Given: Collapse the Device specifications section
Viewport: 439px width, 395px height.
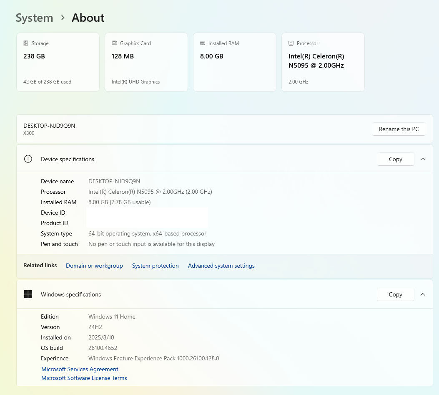Looking at the screenshot, I should tap(423, 159).
